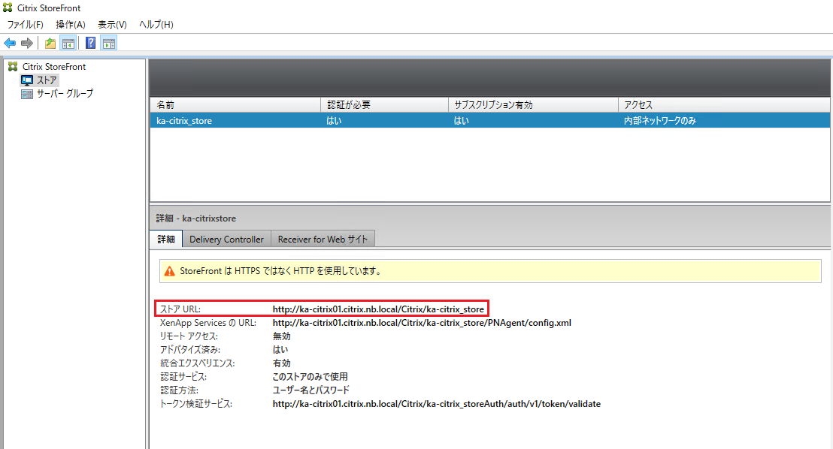Toggle the Show/Hide Action Pane icon
Image resolution: width=833 pixels, height=449 pixels.
[109, 43]
